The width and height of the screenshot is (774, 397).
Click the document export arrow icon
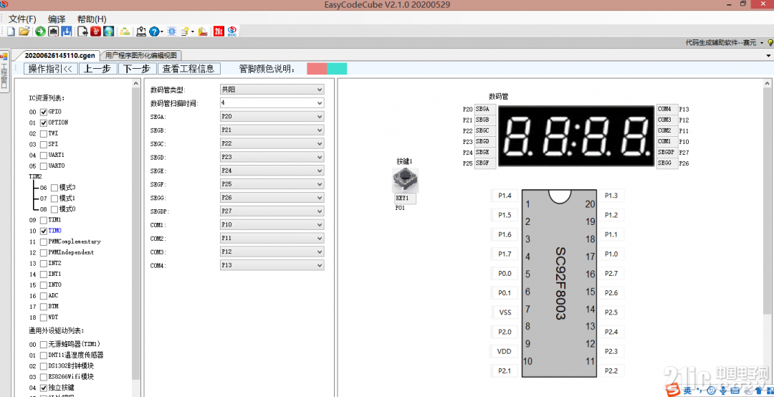(x=83, y=32)
